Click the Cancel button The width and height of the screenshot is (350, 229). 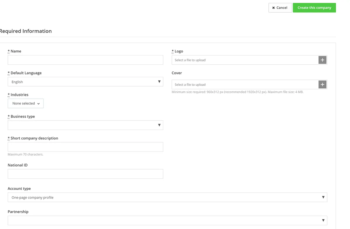click(280, 8)
